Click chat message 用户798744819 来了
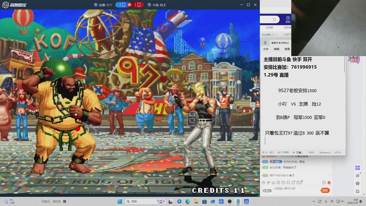Screen dimensions: 366x206 (282, 175)
